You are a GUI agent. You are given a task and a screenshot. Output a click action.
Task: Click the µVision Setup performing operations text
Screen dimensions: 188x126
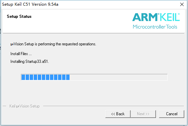click(53, 44)
